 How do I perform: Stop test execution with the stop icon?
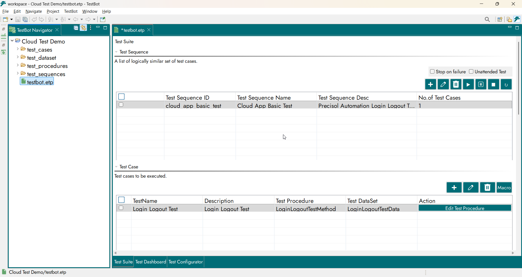tap(493, 84)
